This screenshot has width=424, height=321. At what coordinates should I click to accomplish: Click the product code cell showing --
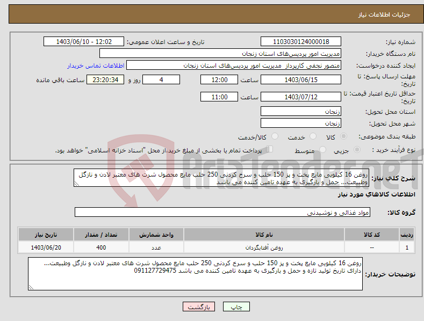[x=372, y=247]
